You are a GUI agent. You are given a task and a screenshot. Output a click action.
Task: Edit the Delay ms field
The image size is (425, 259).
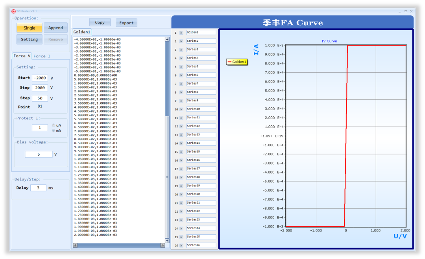click(x=38, y=188)
